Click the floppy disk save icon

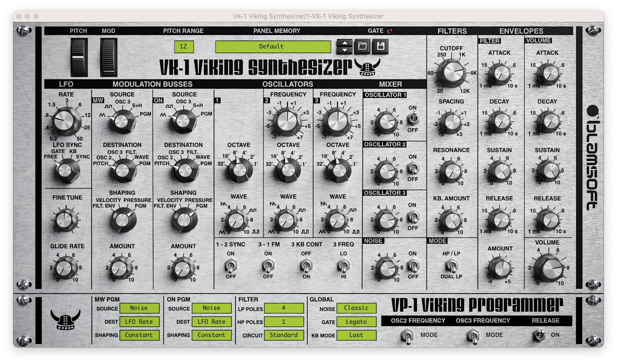[380, 46]
